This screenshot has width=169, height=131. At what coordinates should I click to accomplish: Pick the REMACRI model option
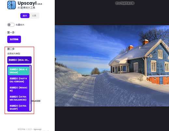pos(19,89)
